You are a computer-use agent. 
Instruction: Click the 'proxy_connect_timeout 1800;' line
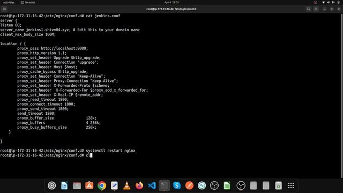click(x=46, y=104)
